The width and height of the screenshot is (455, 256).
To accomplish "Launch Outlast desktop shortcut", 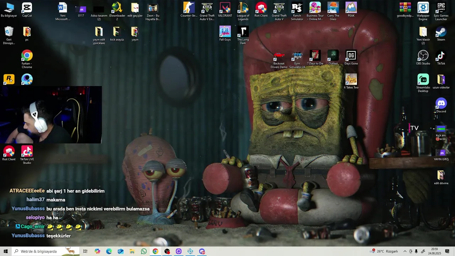I will tap(333, 58).
